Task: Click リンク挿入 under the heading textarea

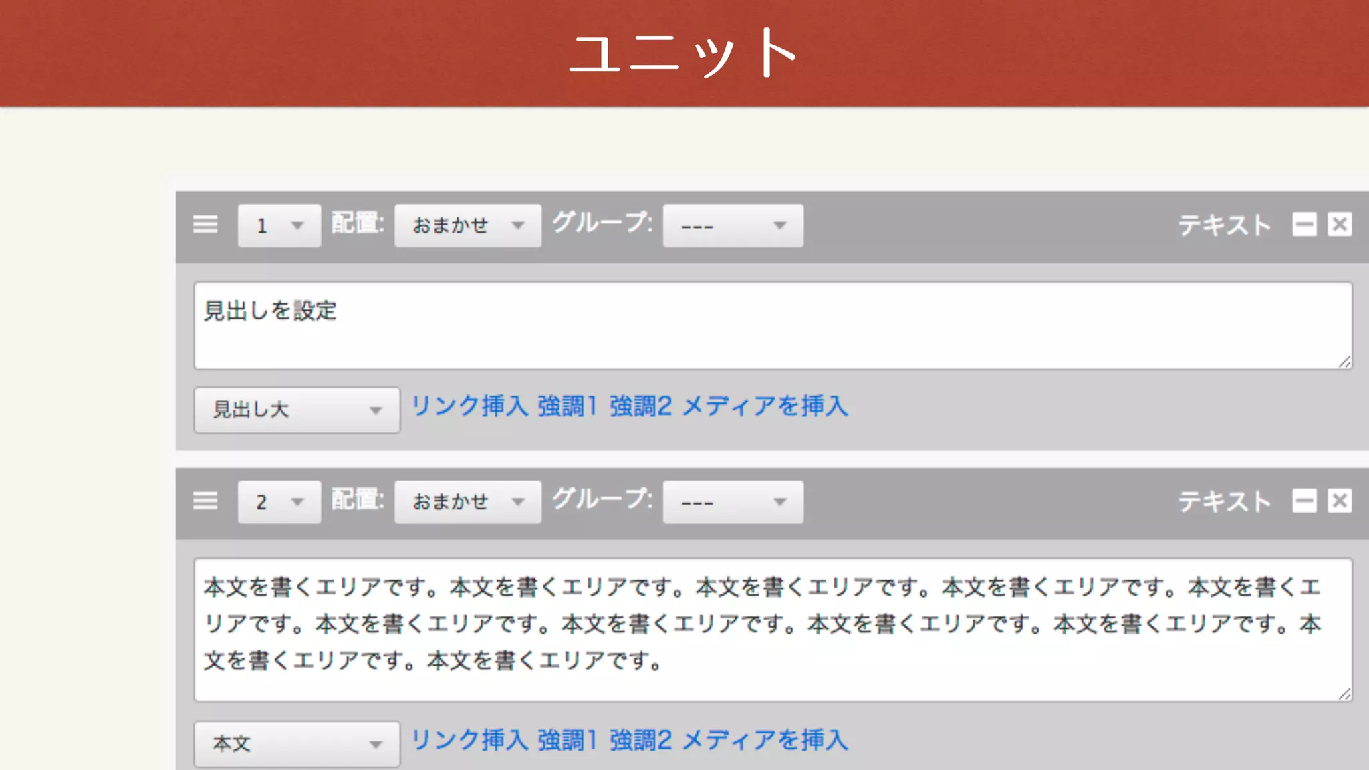Action: (470, 406)
